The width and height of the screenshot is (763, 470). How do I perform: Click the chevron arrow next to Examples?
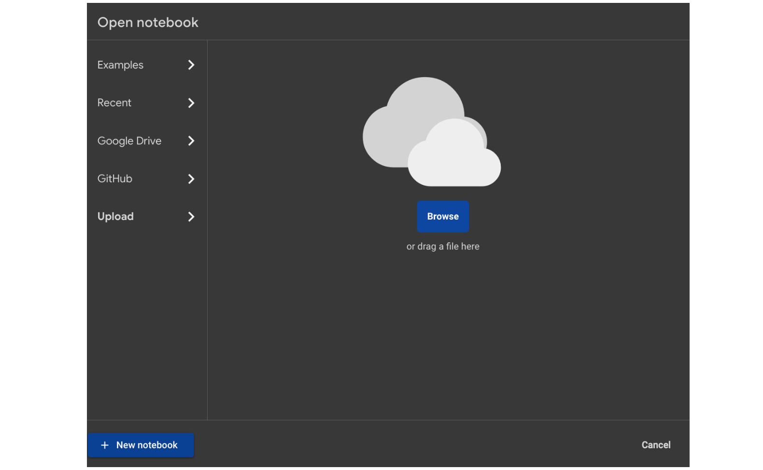click(x=191, y=65)
